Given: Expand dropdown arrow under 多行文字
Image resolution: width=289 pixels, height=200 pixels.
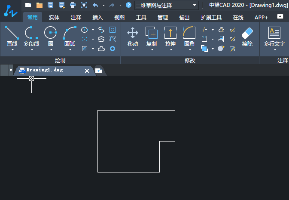Looking at the screenshot, I should point(275,49).
